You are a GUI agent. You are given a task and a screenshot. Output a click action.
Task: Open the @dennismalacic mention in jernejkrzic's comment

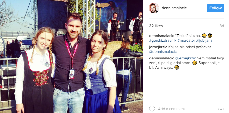(163, 52)
